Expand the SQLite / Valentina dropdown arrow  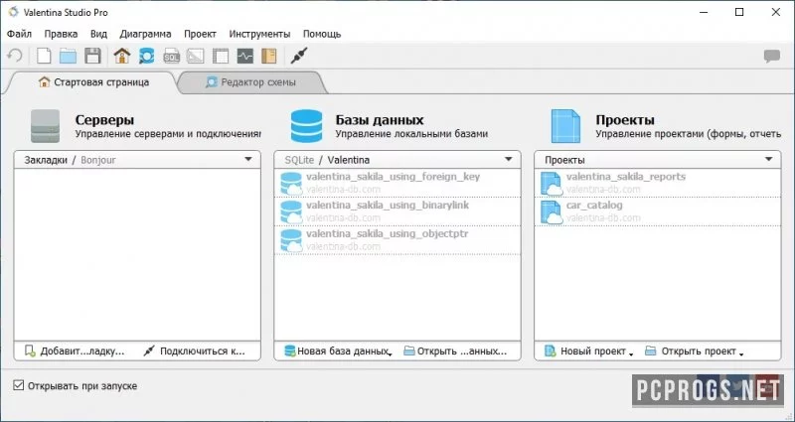point(509,159)
